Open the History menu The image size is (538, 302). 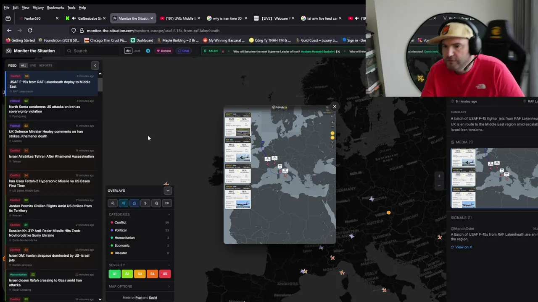coord(38,8)
